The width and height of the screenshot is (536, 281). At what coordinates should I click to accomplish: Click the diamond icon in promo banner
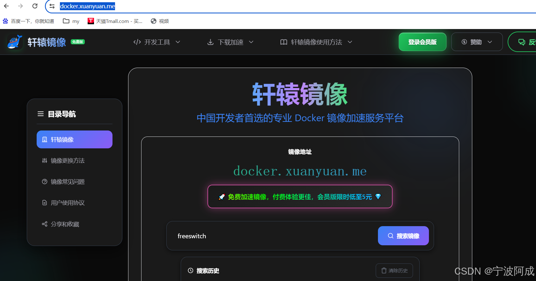coord(378,196)
